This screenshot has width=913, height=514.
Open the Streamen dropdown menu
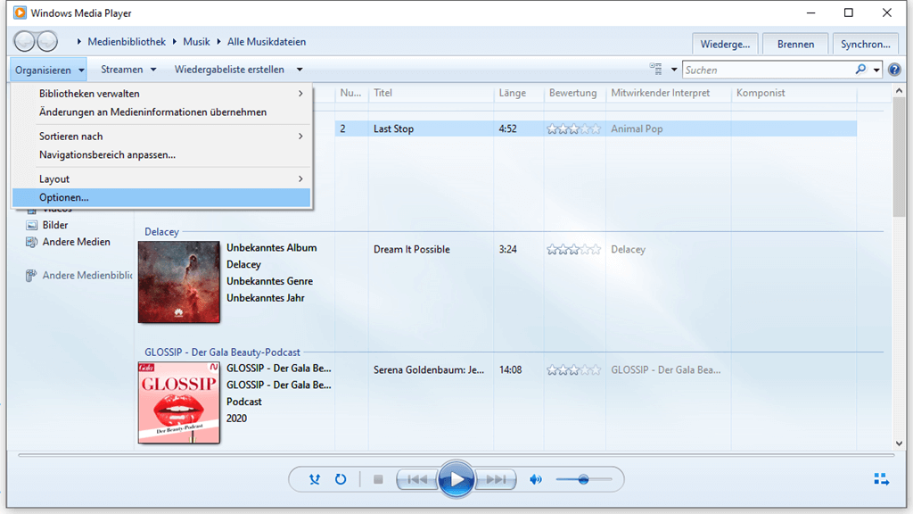(x=128, y=70)
